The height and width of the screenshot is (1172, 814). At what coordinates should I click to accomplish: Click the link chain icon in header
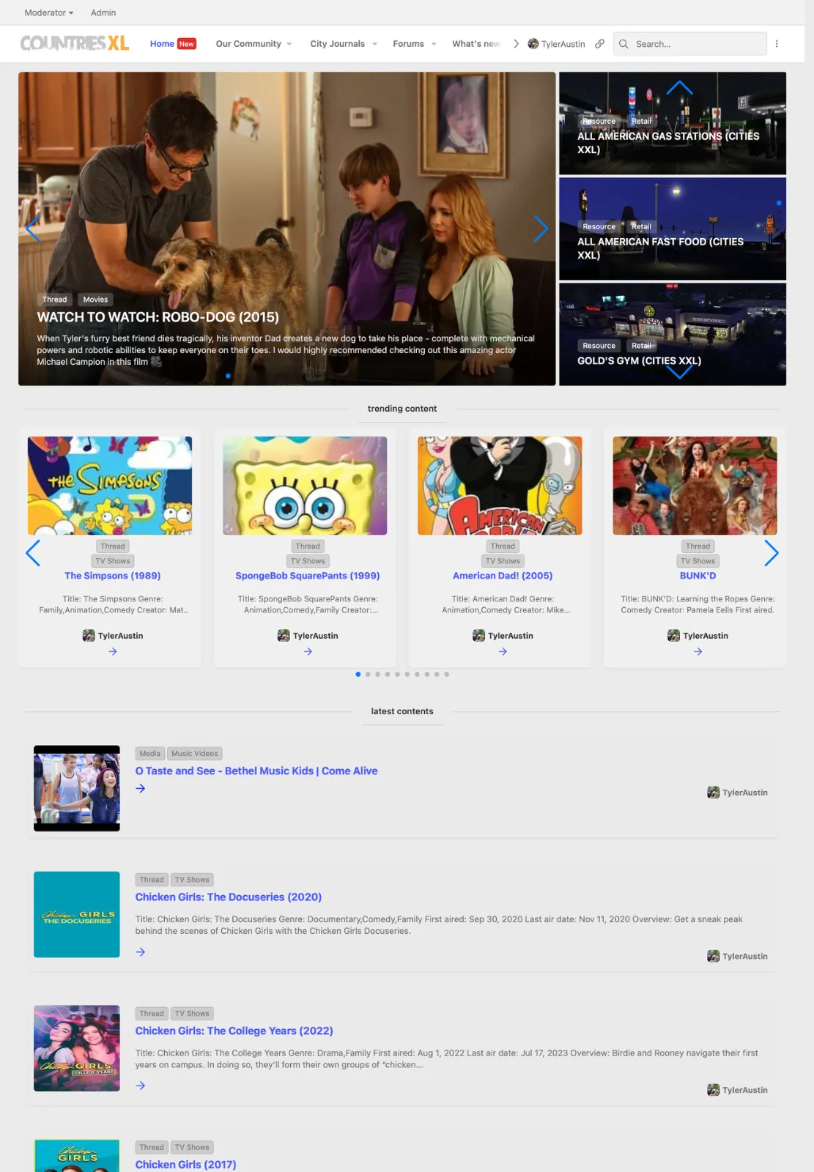point(599,44)
